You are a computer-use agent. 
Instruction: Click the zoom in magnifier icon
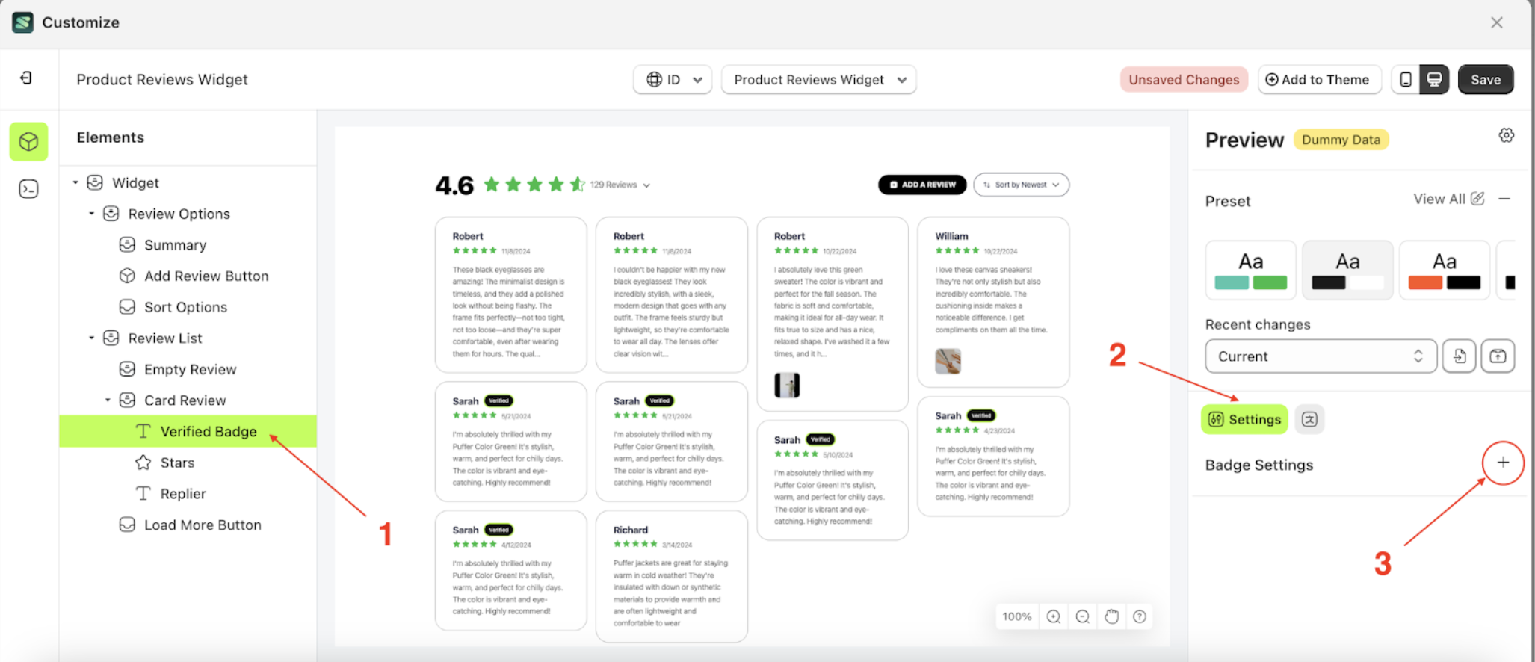pyautogui.click(x=1054, y=616)
